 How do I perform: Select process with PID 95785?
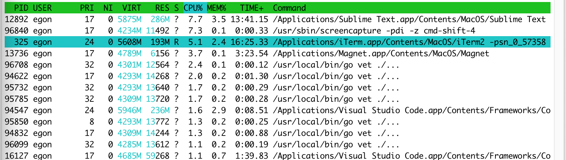(x=16, y=99)
